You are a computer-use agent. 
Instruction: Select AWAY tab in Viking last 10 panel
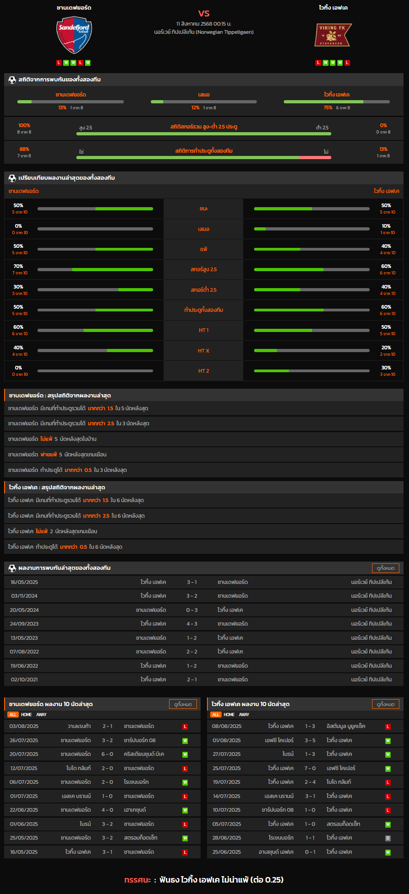pos(244,714)
